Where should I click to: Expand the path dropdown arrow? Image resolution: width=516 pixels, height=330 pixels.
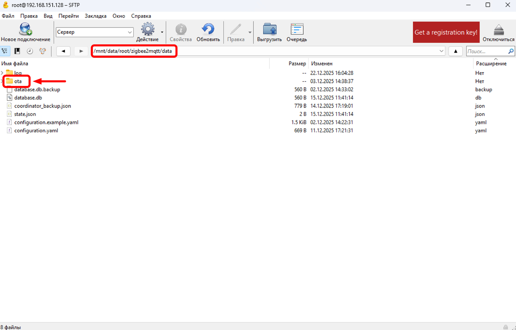(x=441, y=51)
